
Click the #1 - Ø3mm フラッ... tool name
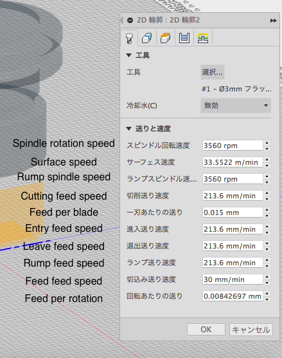click(x=236, y=89)
